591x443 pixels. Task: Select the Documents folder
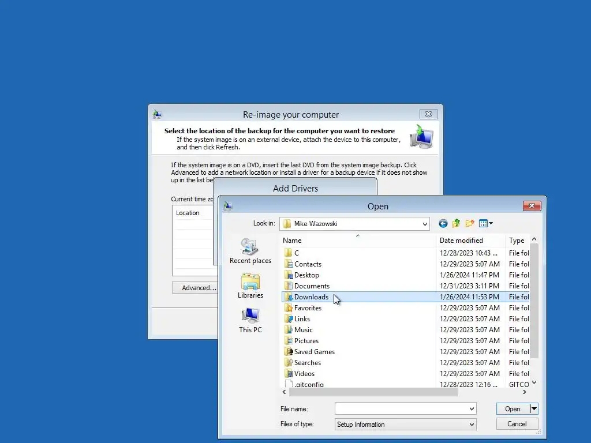[x=312, y=286]
